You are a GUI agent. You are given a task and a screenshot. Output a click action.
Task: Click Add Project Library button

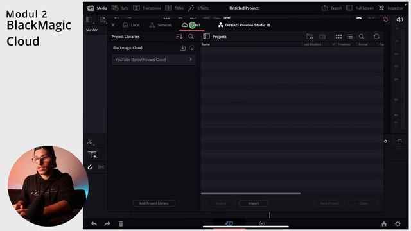coord(154,203)
